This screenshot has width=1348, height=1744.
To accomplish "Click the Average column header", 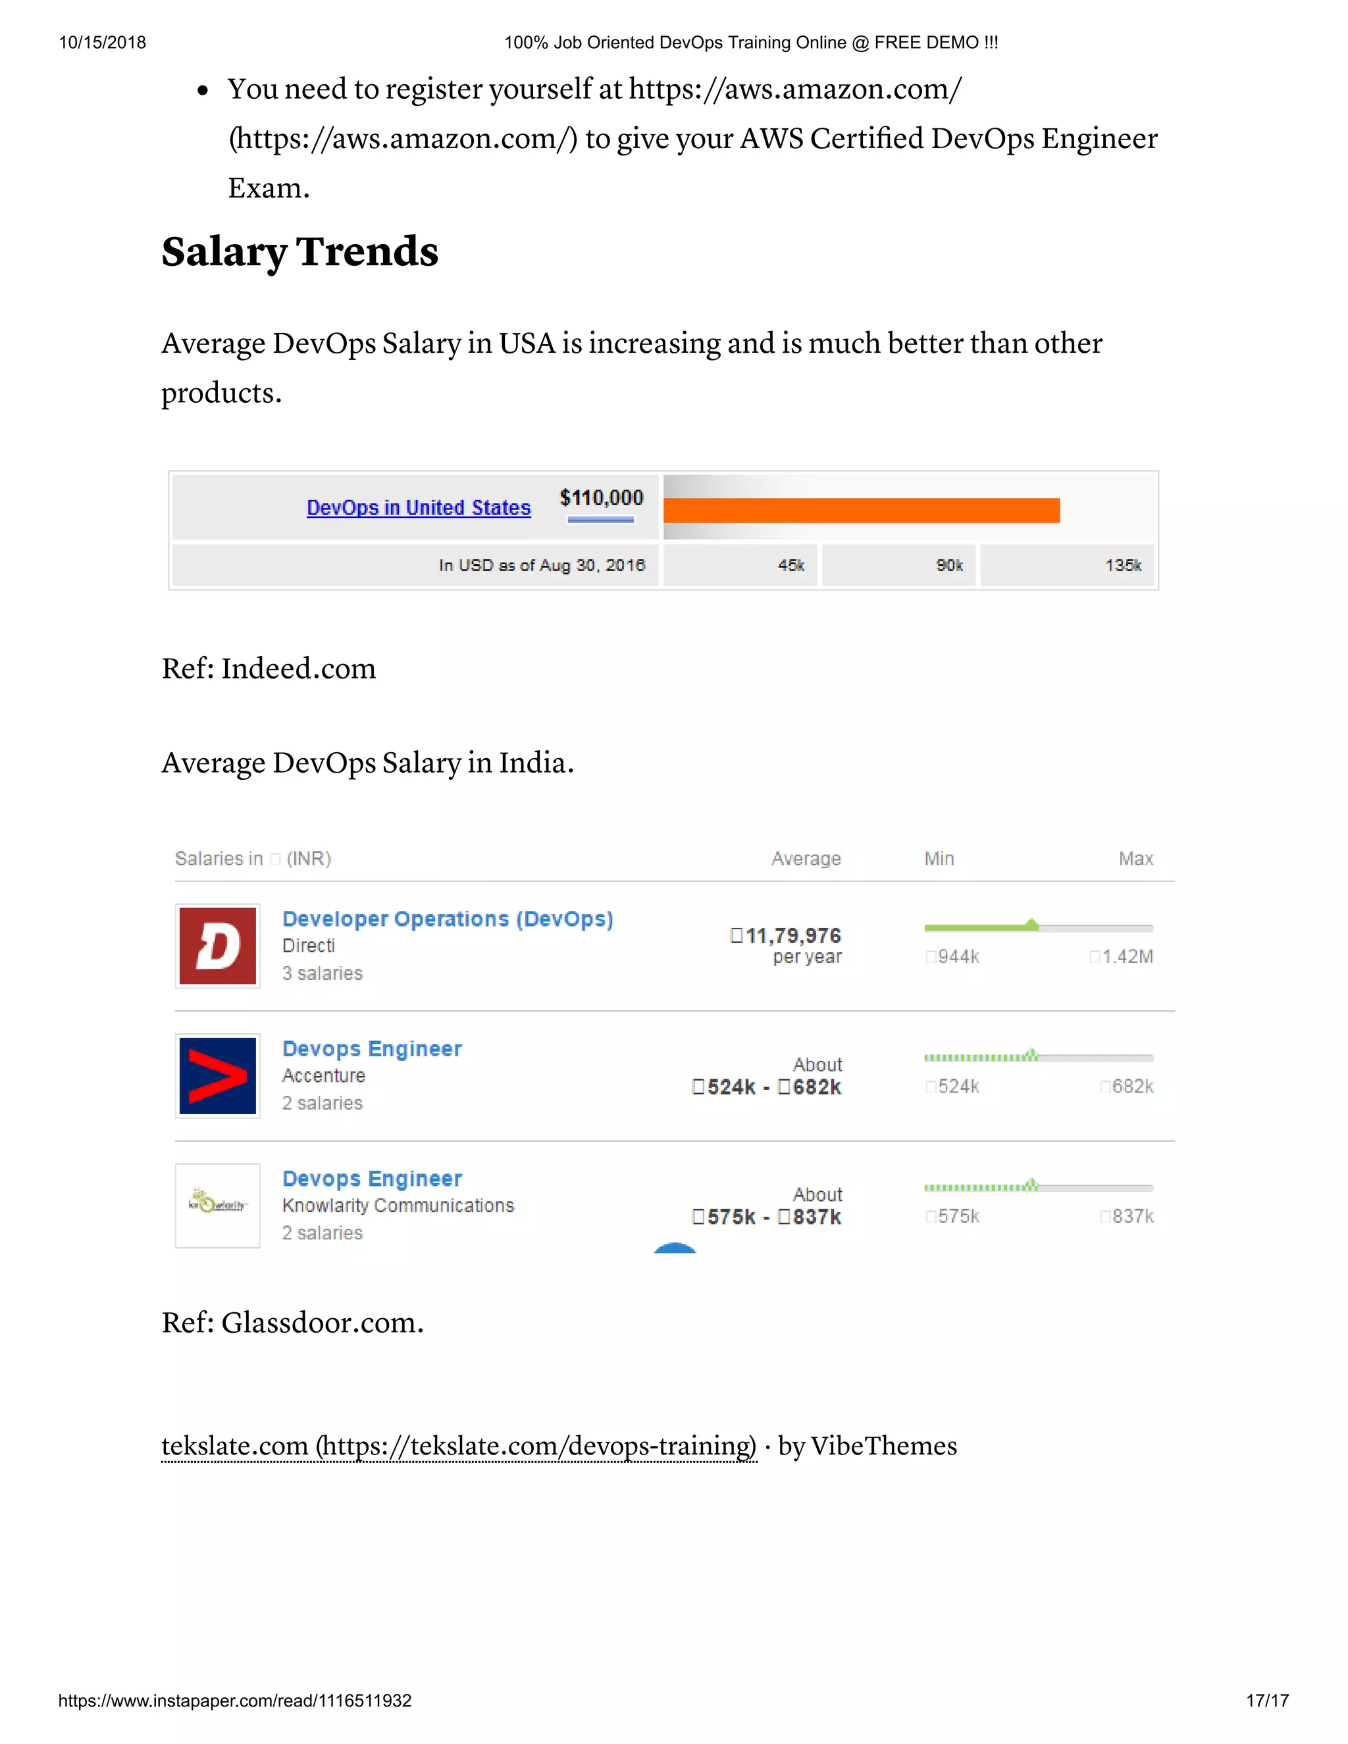I will coord(806,859).
